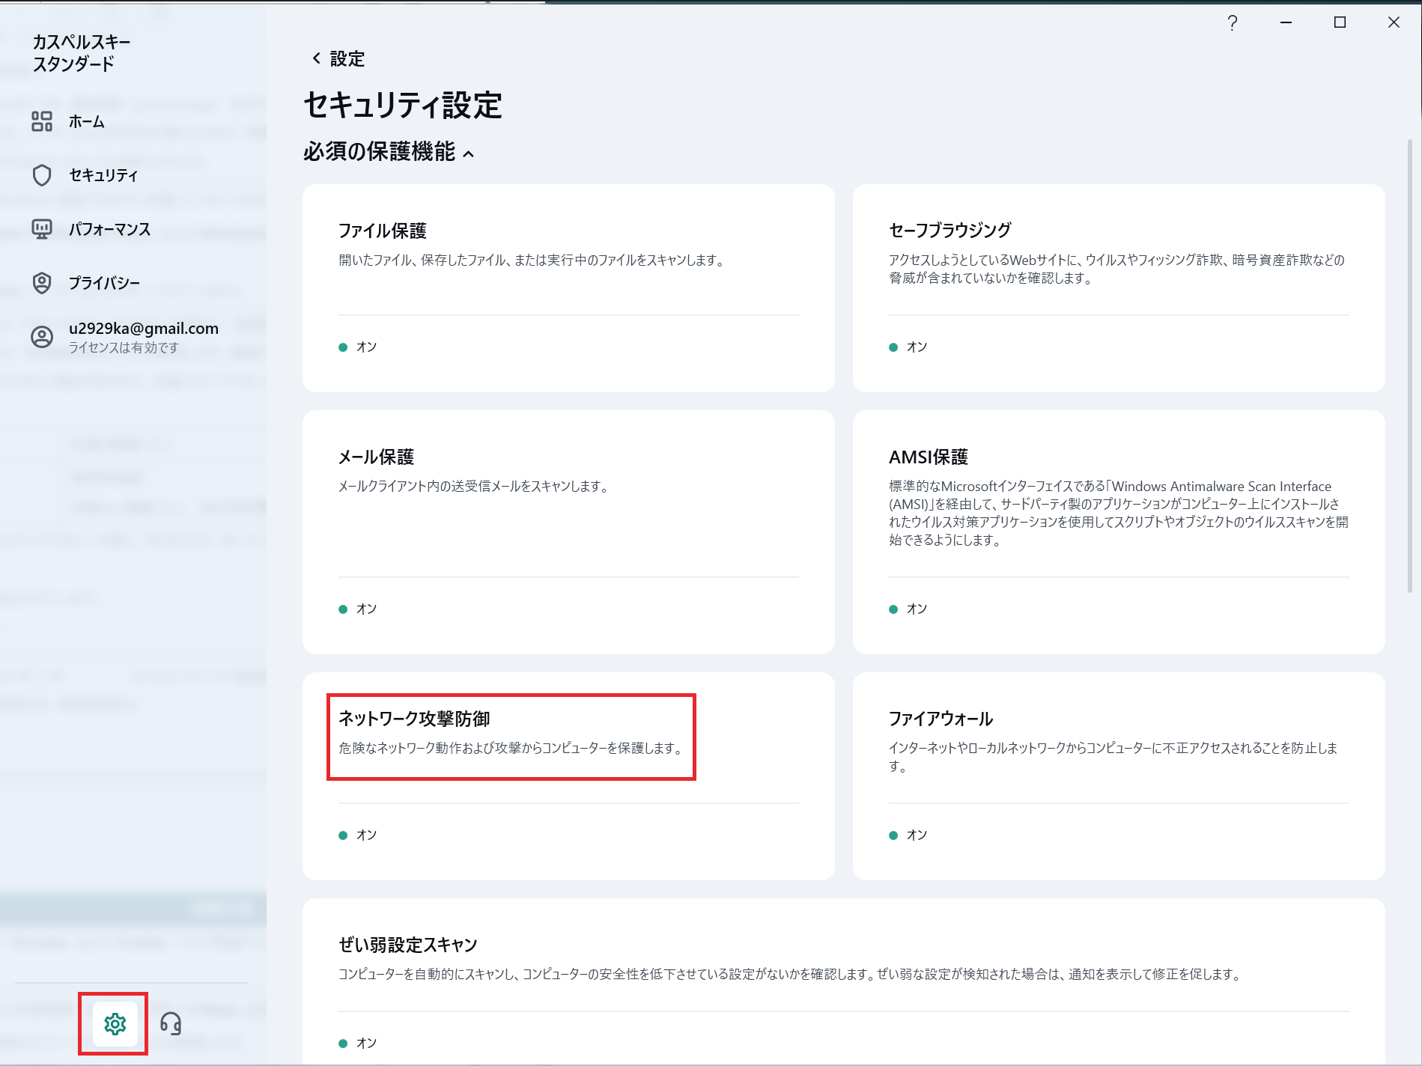Click the オン status of メール保護
This screenshot has height=1066, width=1422.
click(358, 609)
